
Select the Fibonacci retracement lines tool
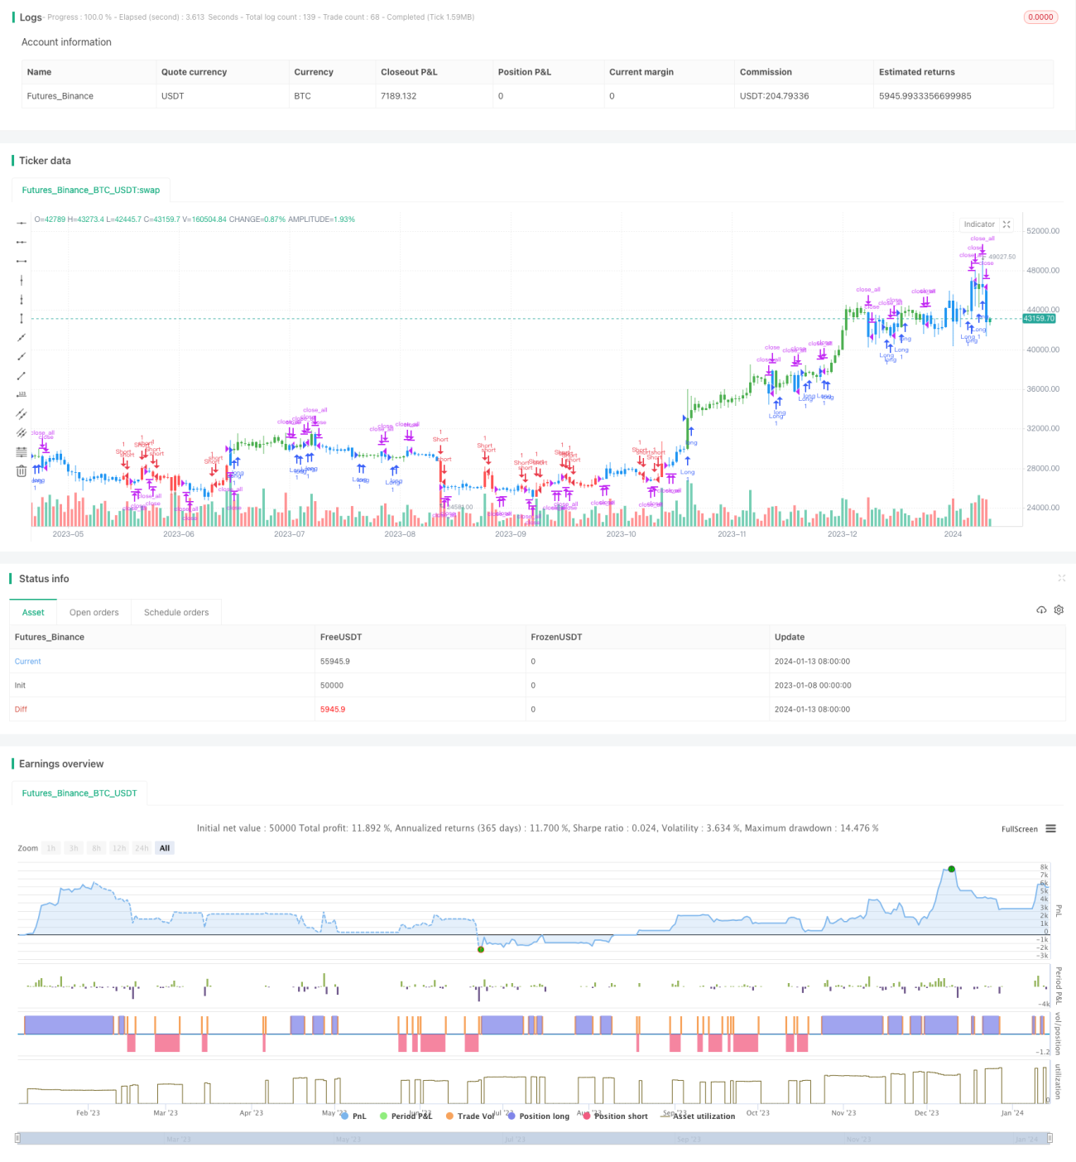pyautogui.click(x=22, y=451)
